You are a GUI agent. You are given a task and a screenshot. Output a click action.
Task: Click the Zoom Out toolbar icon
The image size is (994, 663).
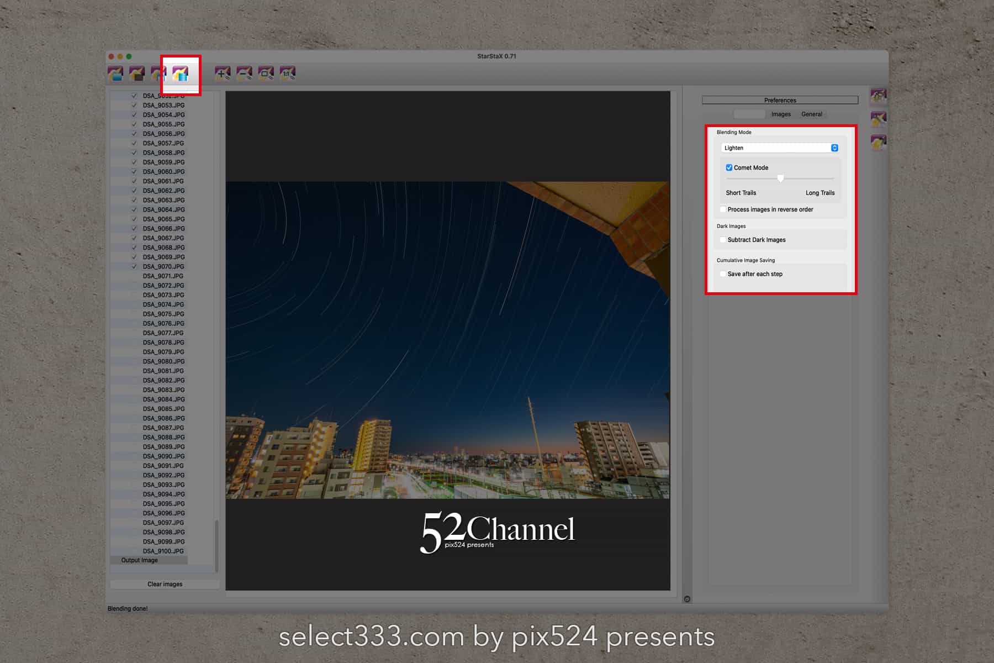tap(244, 73)
